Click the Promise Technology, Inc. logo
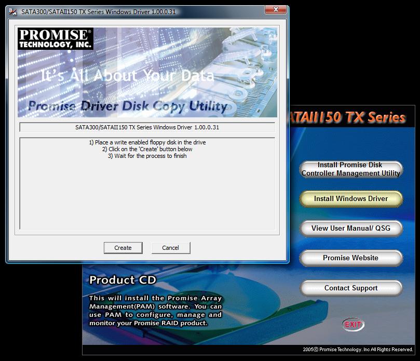Screen dimensions: 420x361 tap(56, 39)
